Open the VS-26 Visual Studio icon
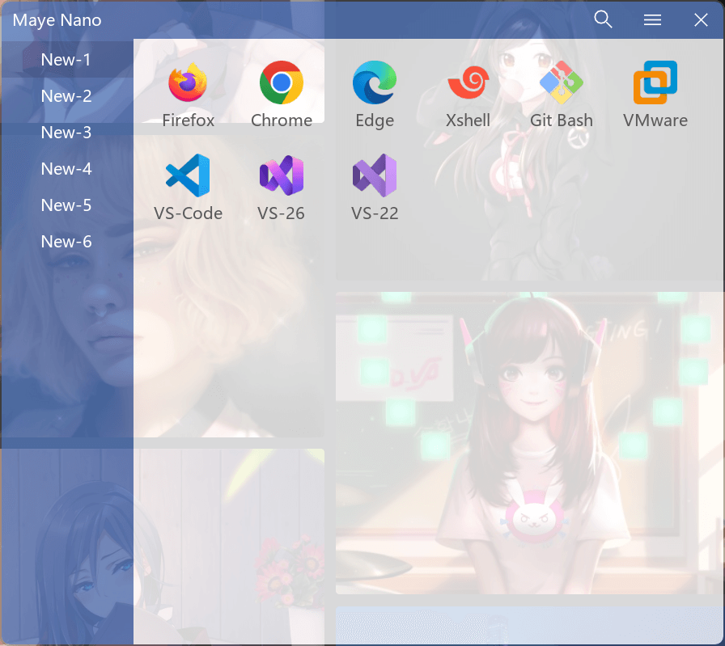The width and height of the screenshot is (725, 646). (x=282, y=176)
